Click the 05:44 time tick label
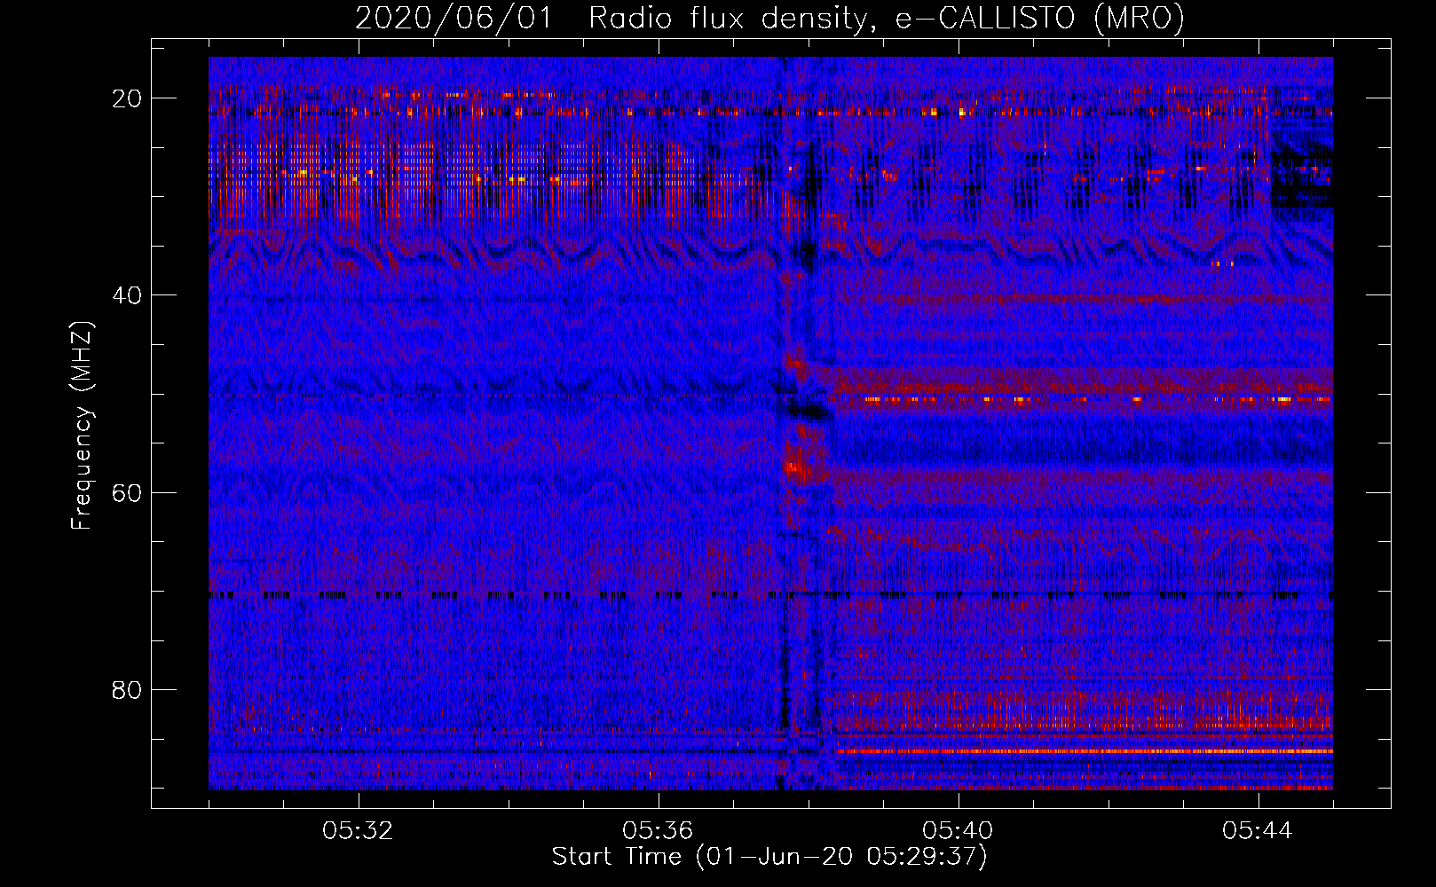The height and width of the screenshot is (887, 1436). tap(1258, 831)
